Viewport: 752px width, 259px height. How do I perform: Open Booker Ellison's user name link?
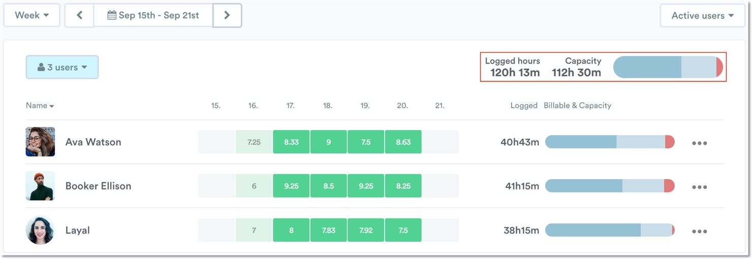[98, 186]
